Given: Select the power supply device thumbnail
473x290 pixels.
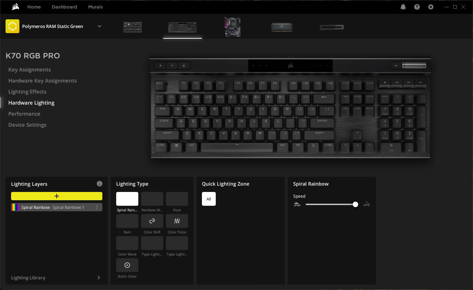Looking at the screenshot, I should click(x=133, y=27).
